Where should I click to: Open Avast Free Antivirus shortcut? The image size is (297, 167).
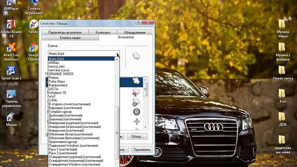click(11, 52)
